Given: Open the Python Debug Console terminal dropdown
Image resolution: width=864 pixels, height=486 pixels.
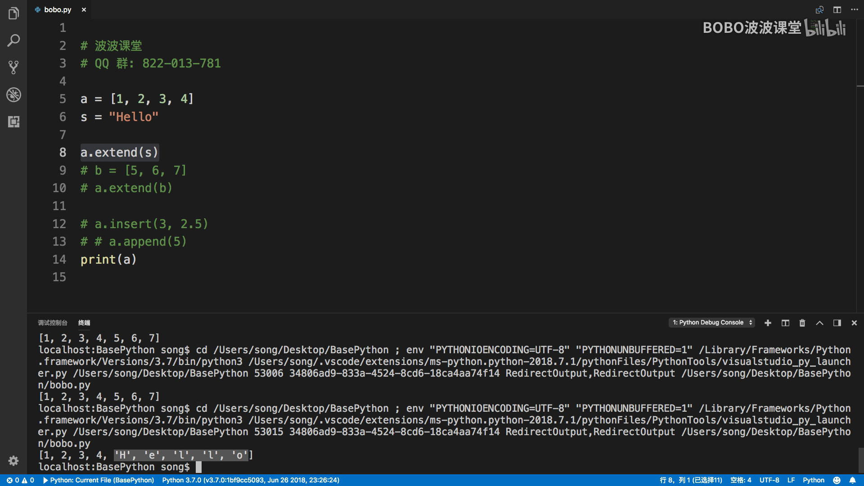Looking at the screenshot, I should pyautogui.click(x=712, y=323).
